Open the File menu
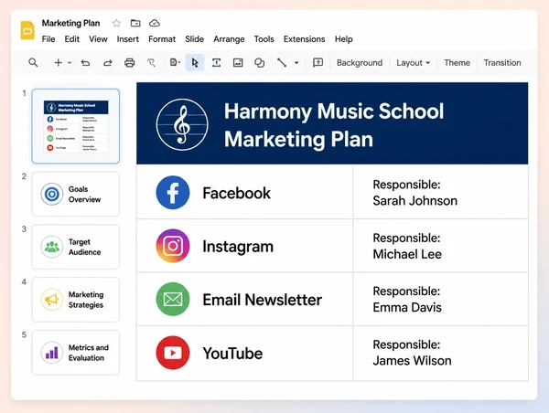The image size is (549, 413). [x=48, y=39]
